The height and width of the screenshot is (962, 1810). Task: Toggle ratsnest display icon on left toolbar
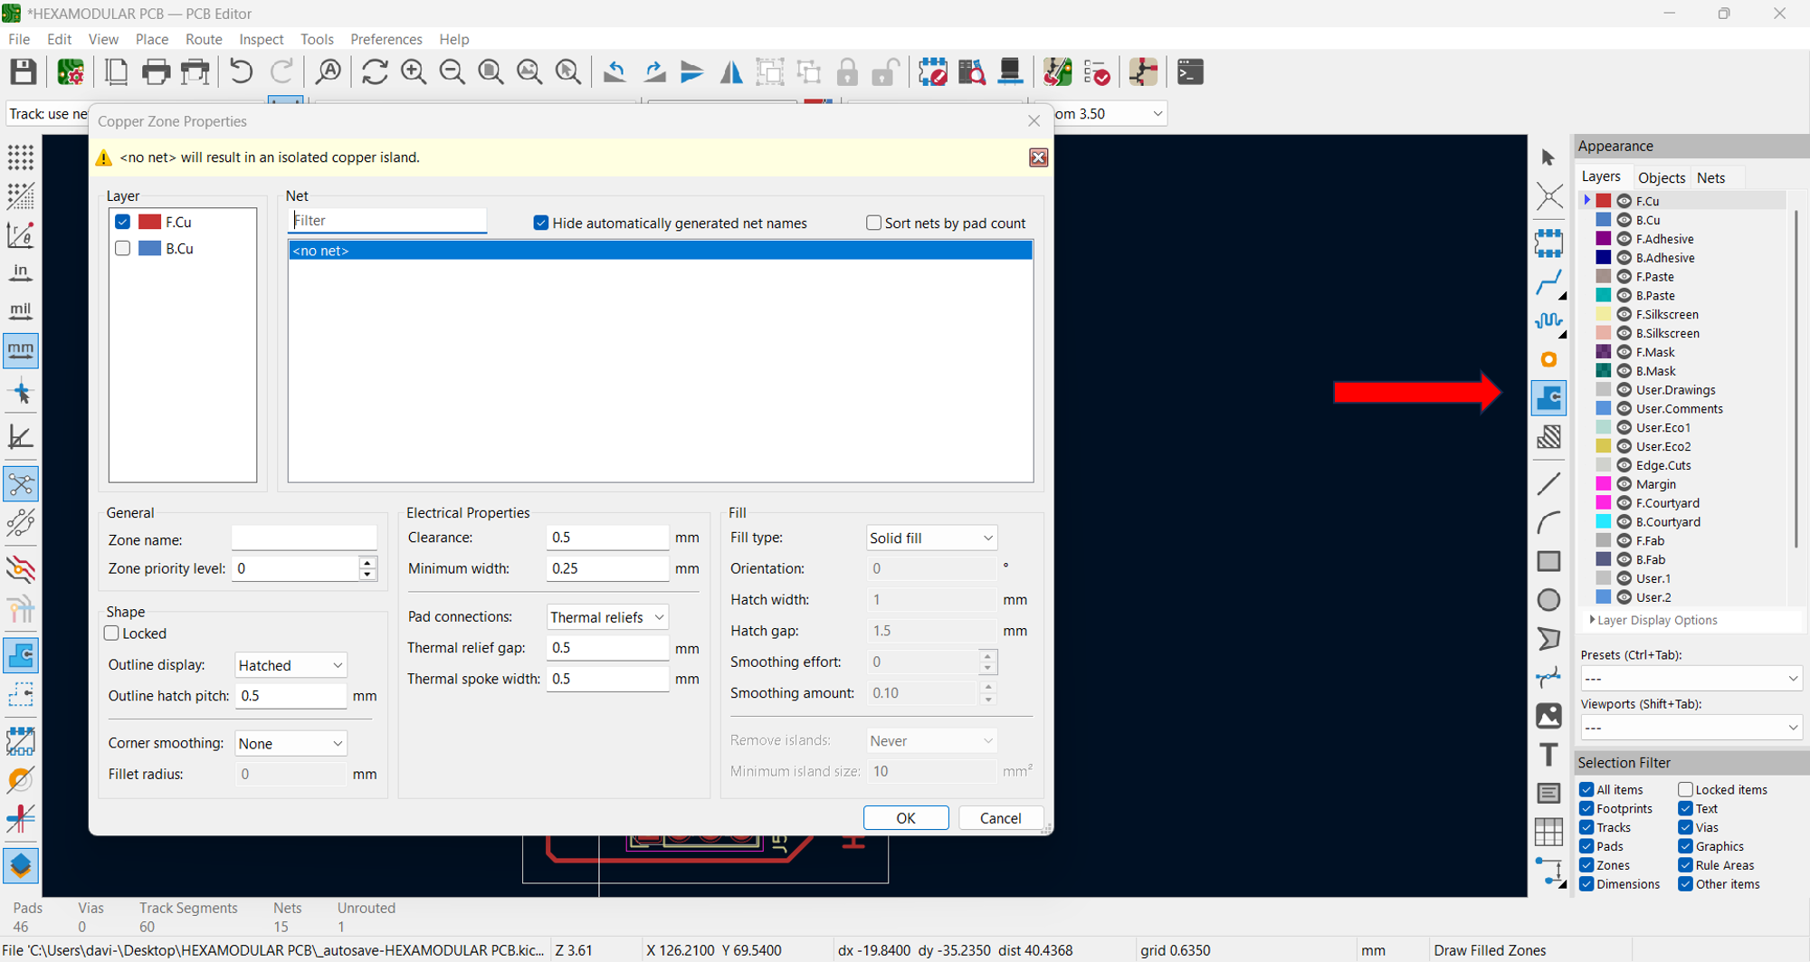click(21, 484)
